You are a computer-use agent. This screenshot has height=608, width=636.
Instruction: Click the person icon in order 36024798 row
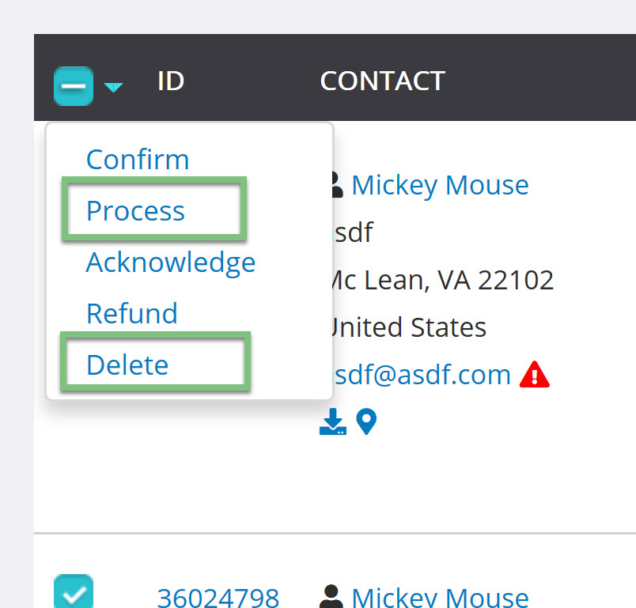pos(331,596)
